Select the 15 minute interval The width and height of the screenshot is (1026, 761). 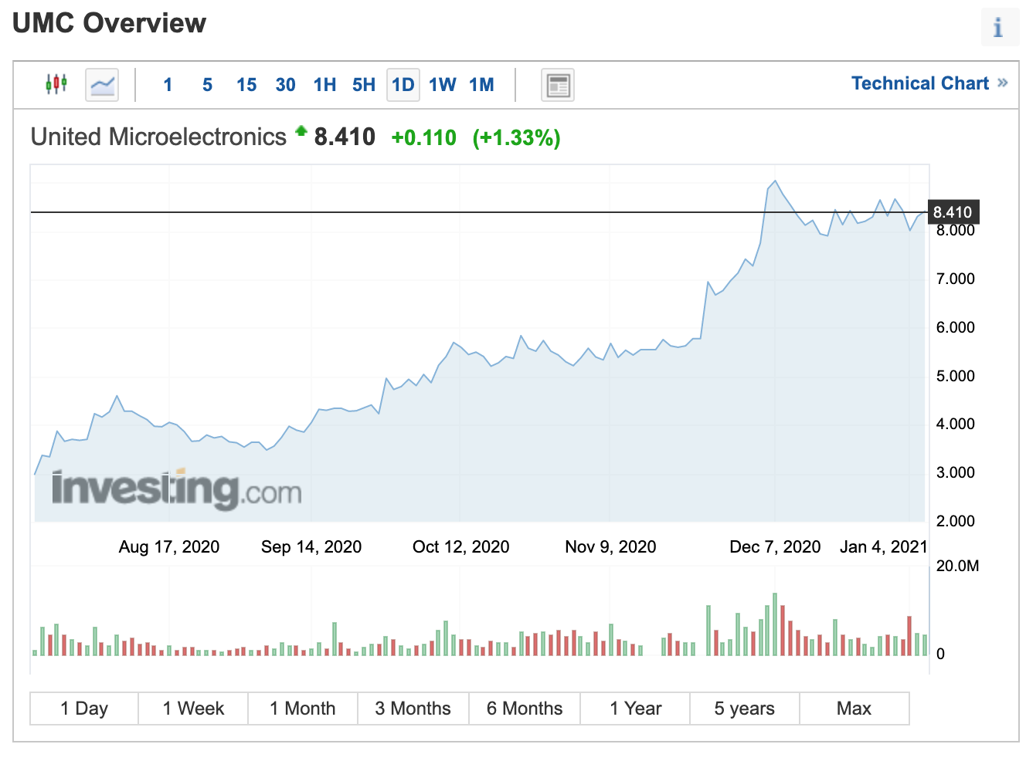[x=246, y=85]
